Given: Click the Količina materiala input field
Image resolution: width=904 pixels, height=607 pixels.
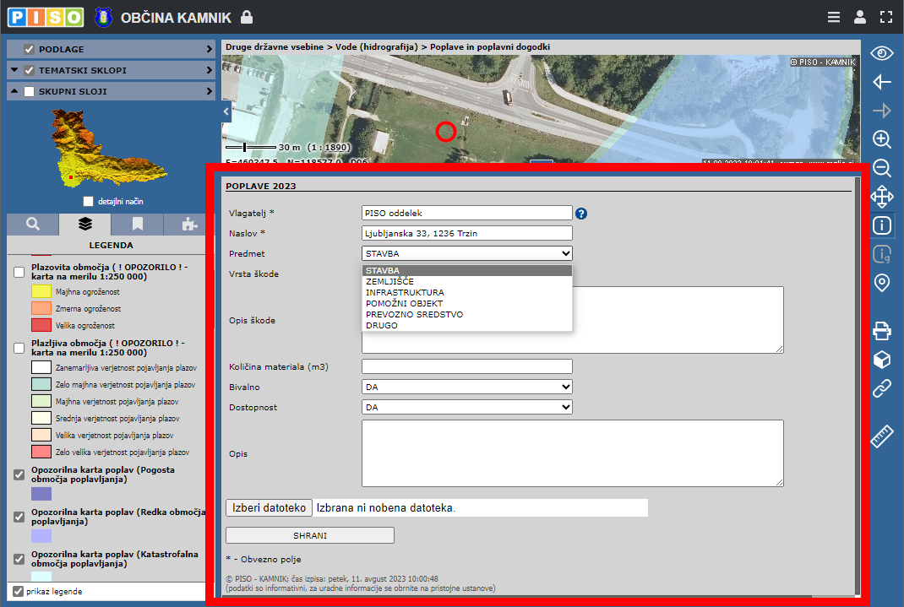Looking at the screenshot, I should point(466,366).
